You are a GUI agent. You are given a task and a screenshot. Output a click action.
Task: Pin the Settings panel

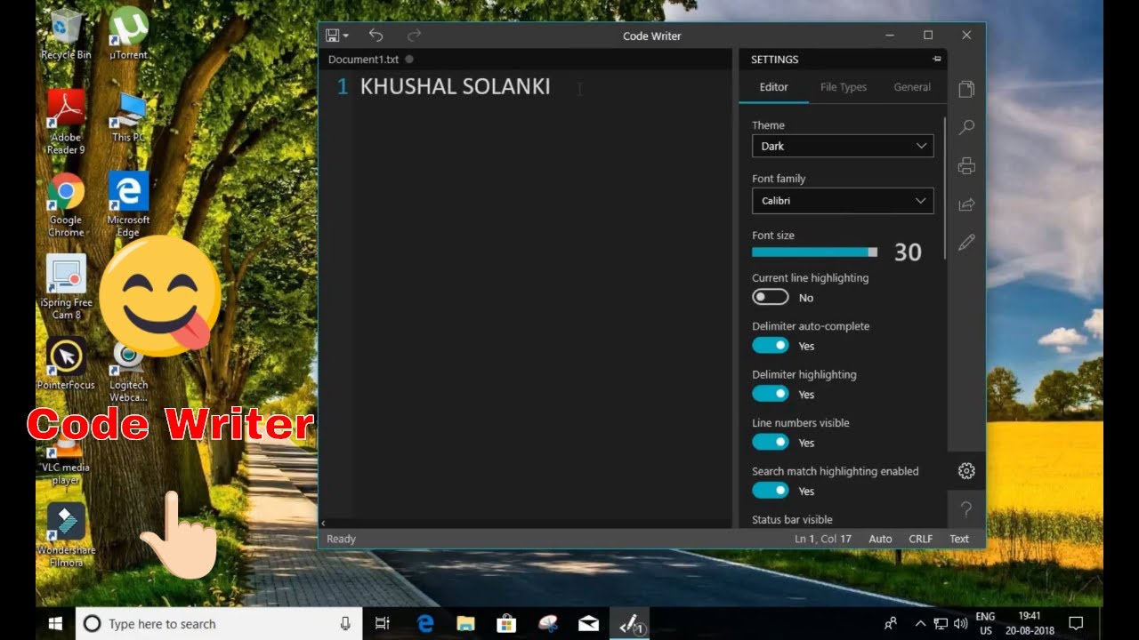pos(936,59)
